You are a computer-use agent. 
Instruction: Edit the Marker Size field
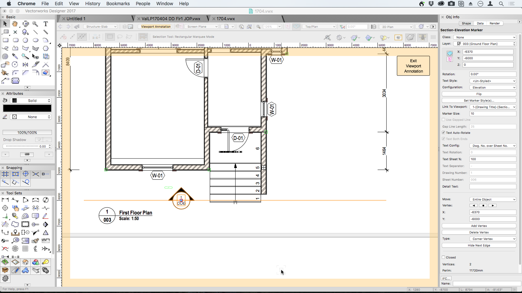pos(493,113)
